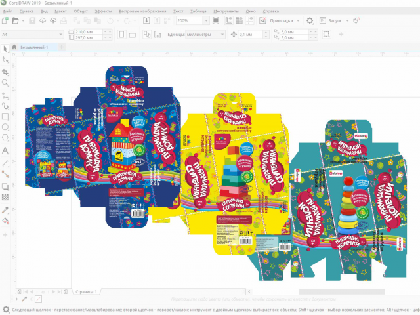
Task: Open the Макет menu
Action: [x=60, y=11]
